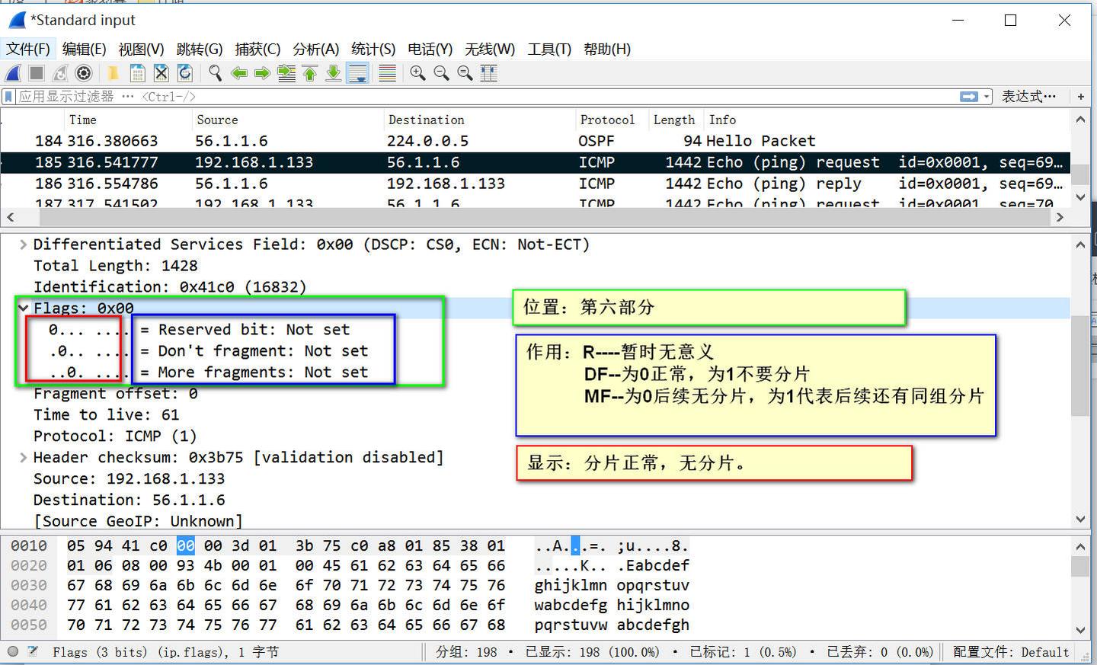Expand the Header checksum node
The width and height of the screenshot is (1097, 665).
[x=24, y=458]
